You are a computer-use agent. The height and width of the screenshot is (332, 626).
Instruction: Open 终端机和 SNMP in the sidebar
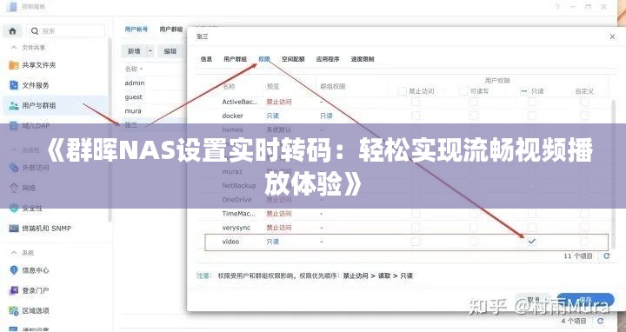click(40, 229)
